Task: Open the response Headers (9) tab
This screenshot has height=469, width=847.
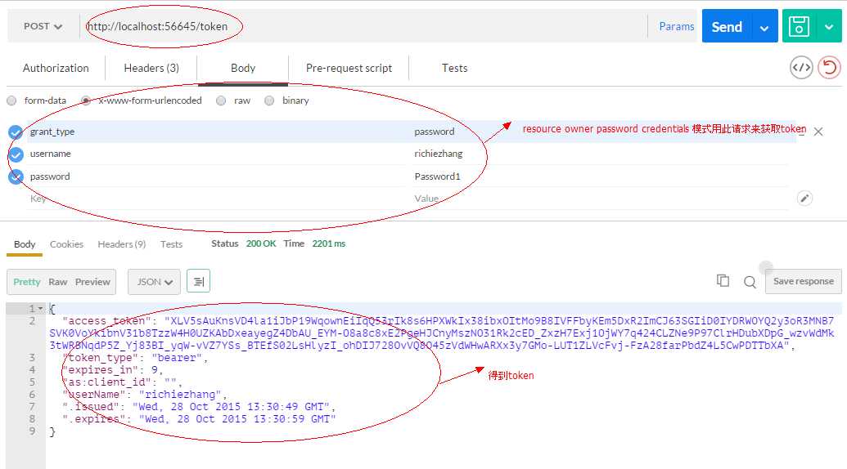Action: click(122, 244)
